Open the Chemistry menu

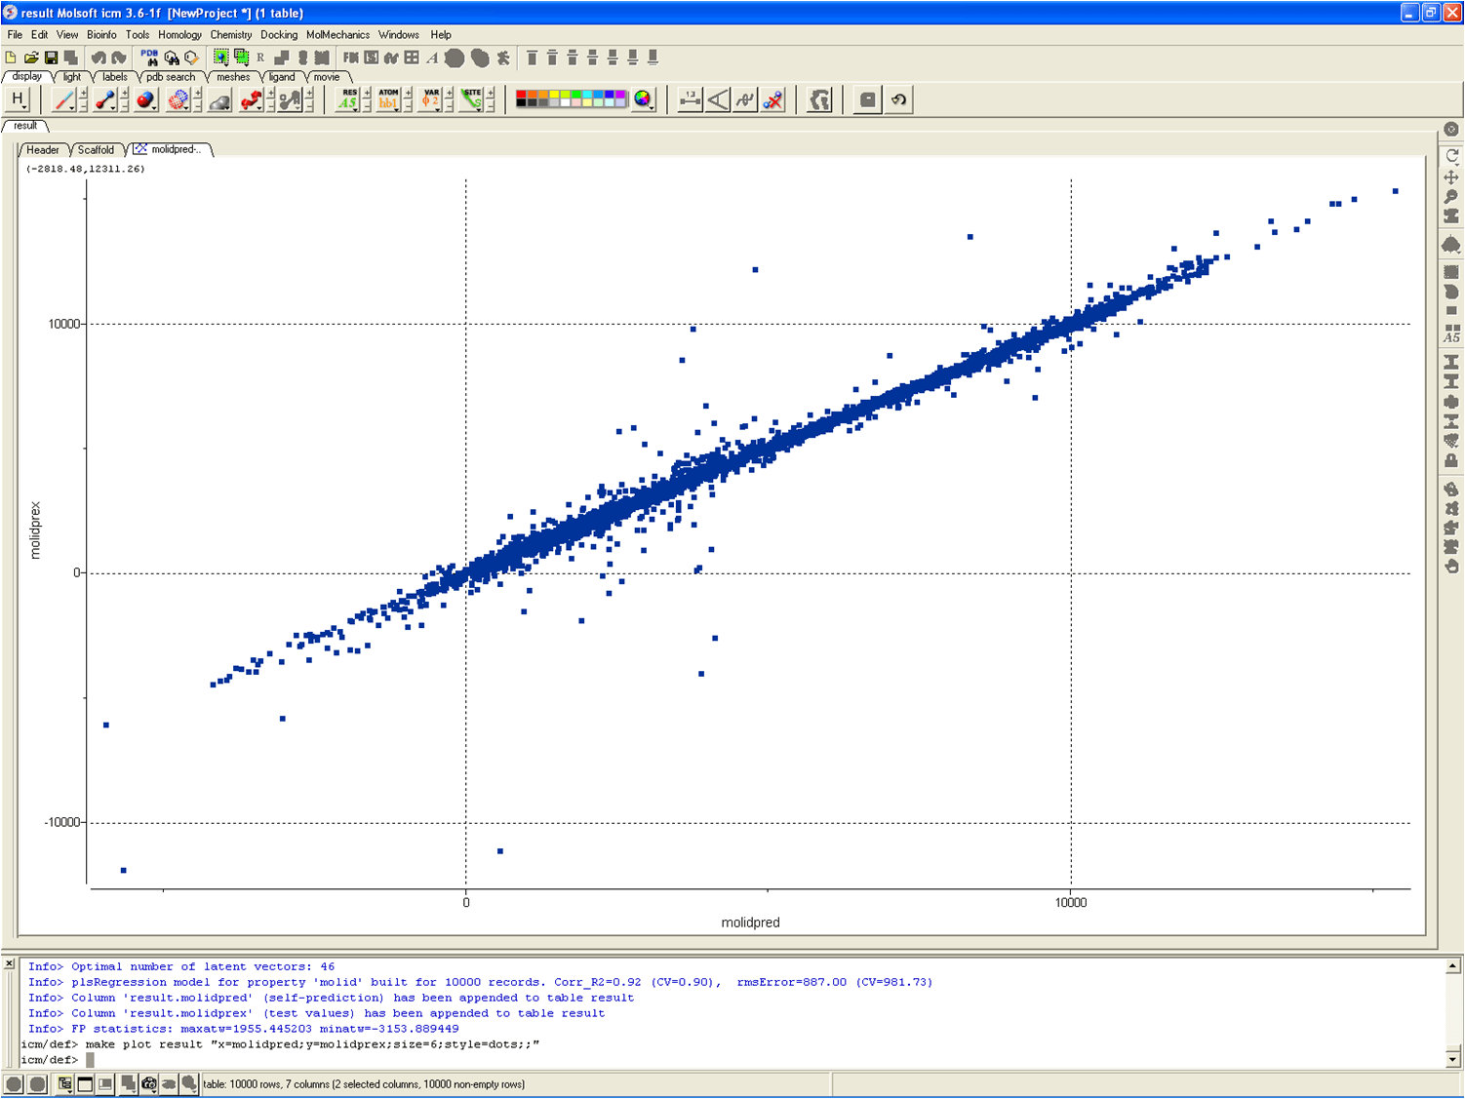pyautogui.click(x=231, y=34)
